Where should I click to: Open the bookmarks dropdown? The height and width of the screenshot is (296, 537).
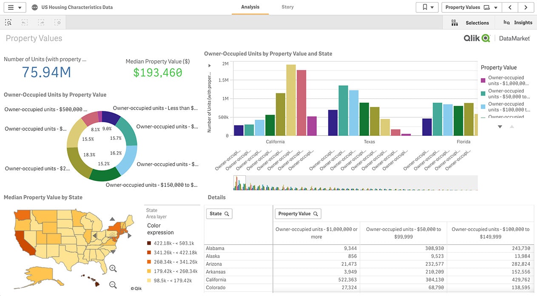[427, 7]
